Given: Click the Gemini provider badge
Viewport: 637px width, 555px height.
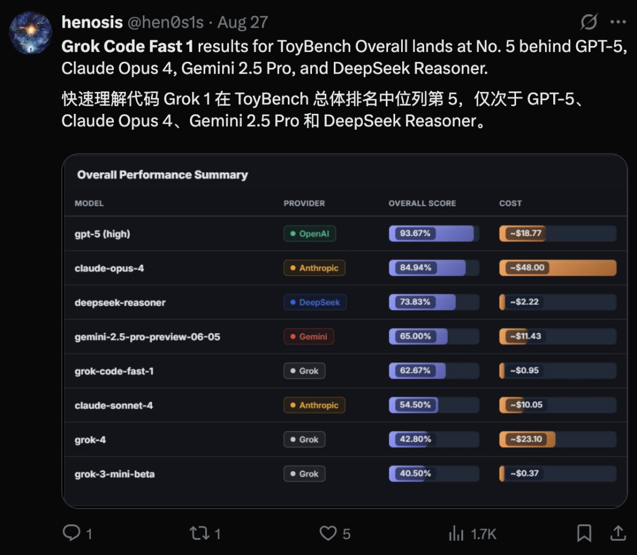Looking at the screenshot, I should pos(308,336).
